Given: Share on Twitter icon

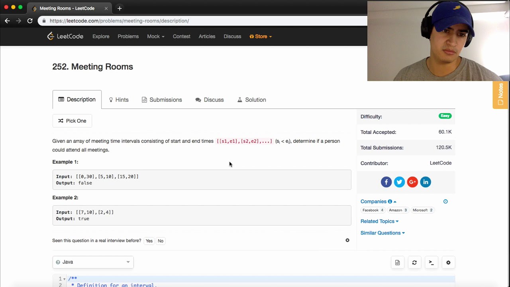Looking at the screenshot, I should coord(399,182).
